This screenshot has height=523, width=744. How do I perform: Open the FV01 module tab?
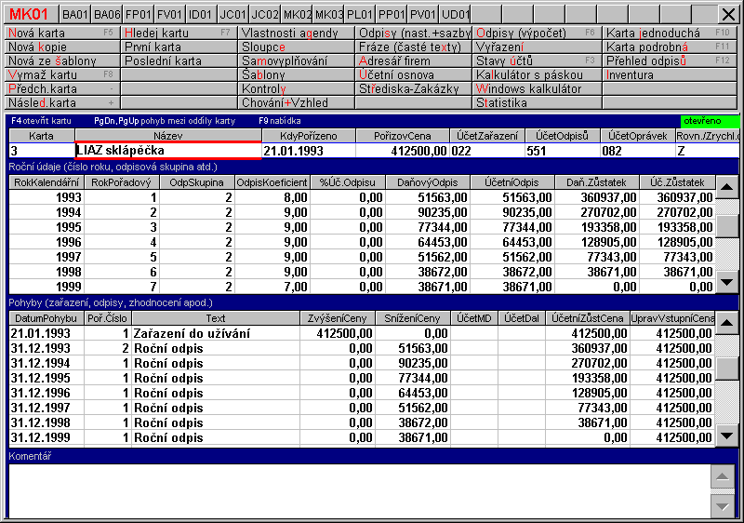(170, 14)
